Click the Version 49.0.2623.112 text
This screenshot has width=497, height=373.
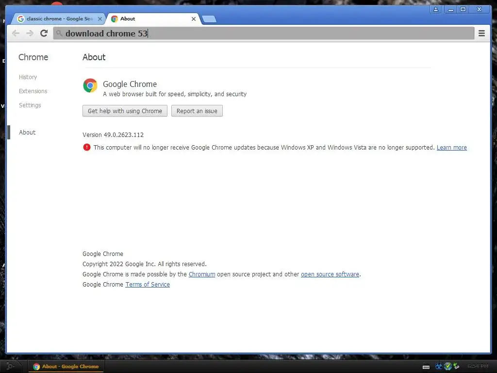click(113, 135)
